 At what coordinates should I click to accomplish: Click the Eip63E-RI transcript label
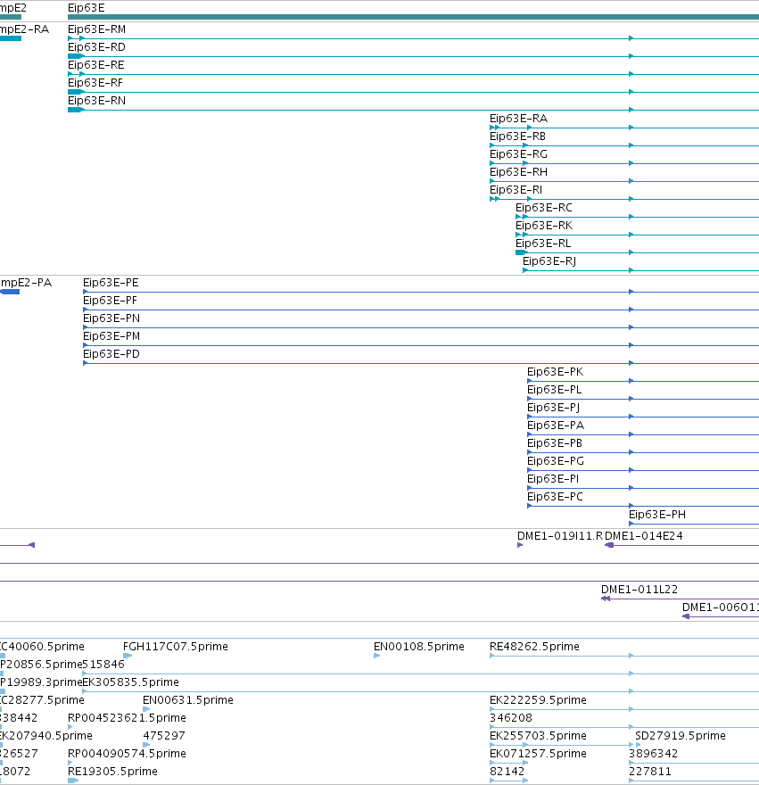click(x=516, y=190)
